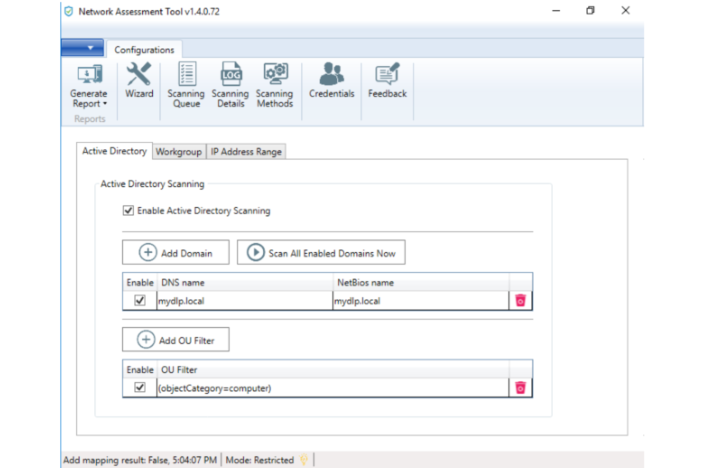702x468 pixels.
Task: Click the Add Domain button
Action: (175, 253)
